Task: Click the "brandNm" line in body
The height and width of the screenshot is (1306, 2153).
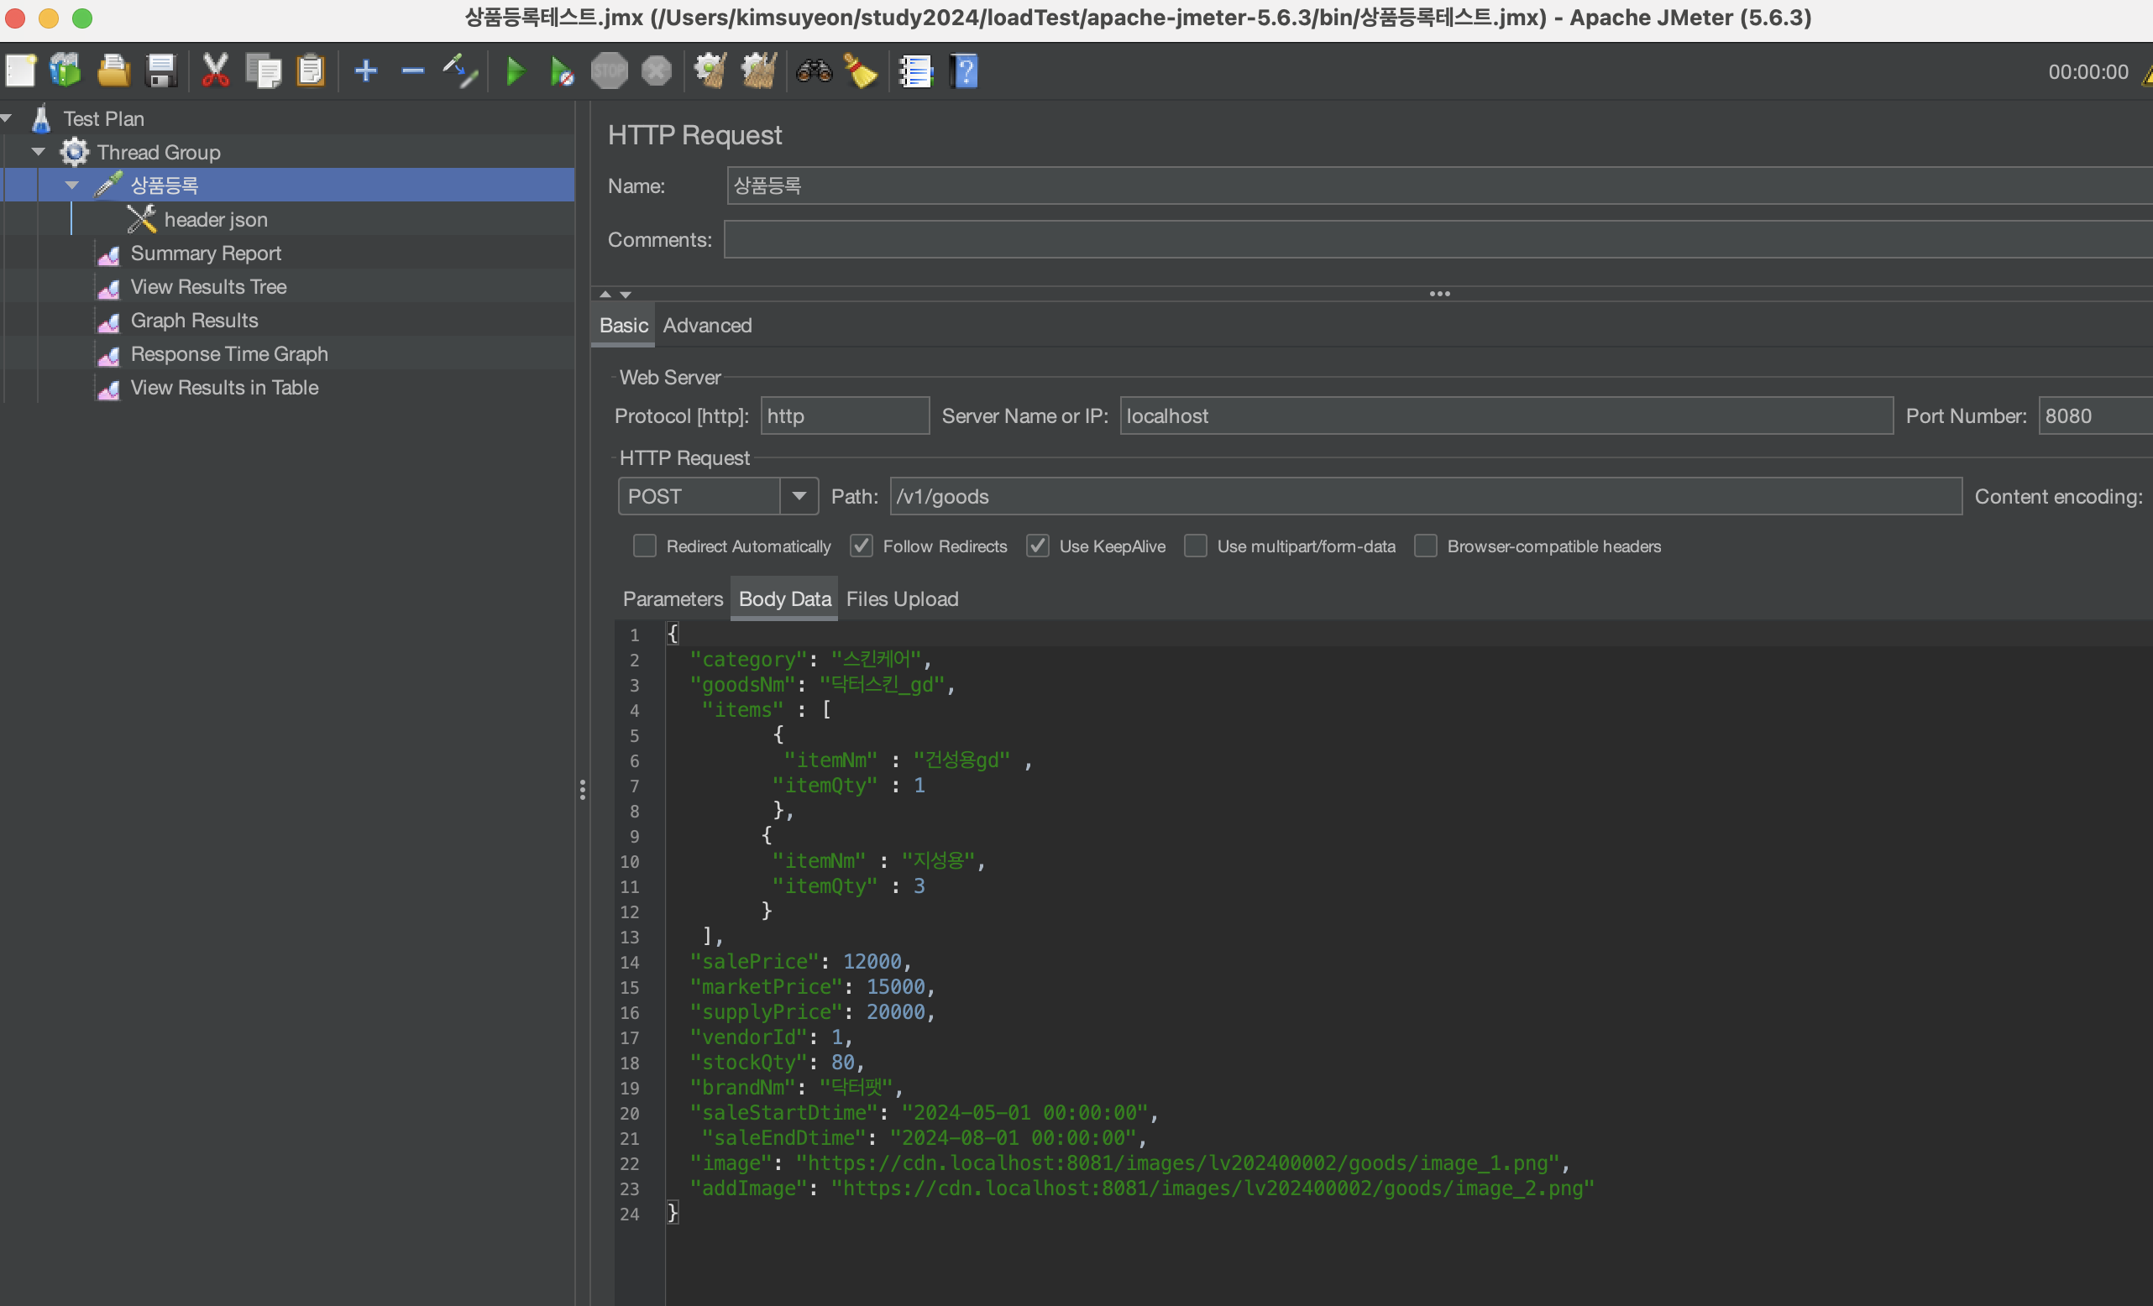Action: tap(796, 1088)
